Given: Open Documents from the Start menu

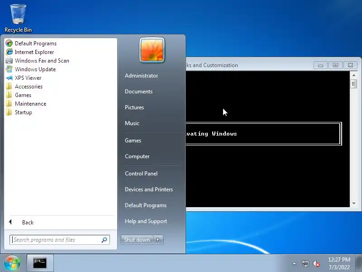Looking at the screenshot, I should coord(139,92).
